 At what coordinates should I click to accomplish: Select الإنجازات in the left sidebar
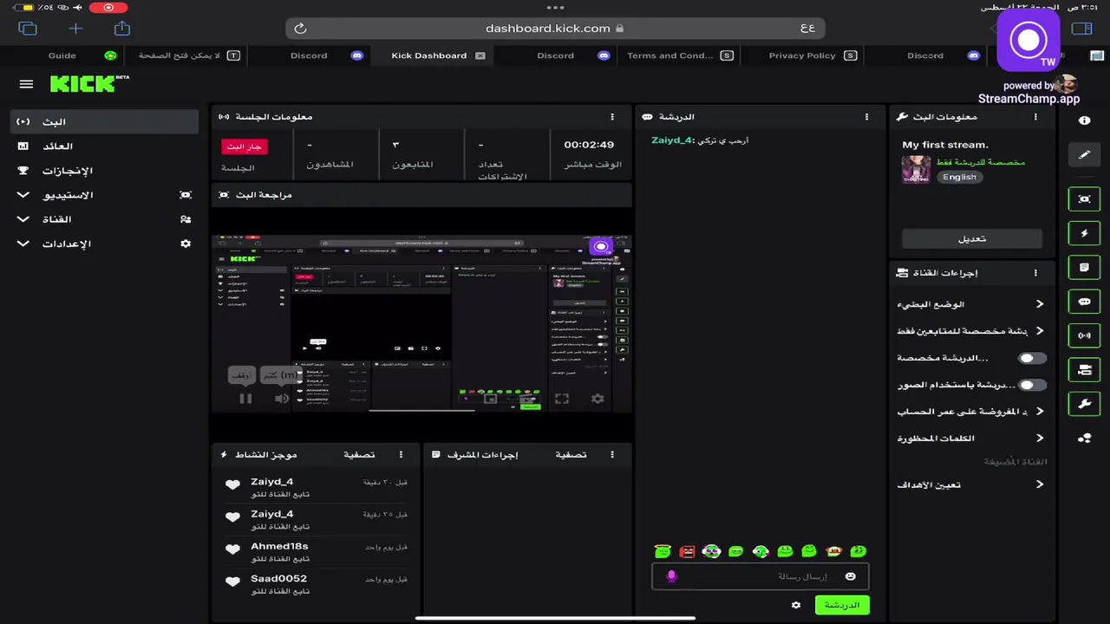click(104, 171)
